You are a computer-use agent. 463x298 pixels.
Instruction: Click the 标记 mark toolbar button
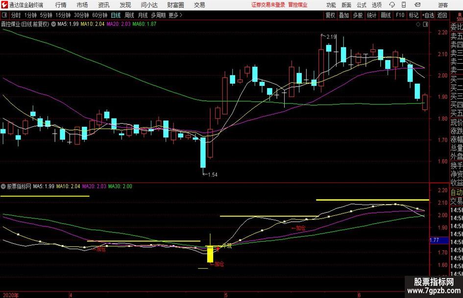[414, 15]
